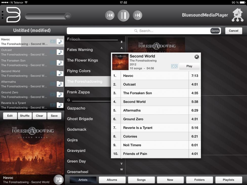Skip to previous track
Image resolution: width=247 pixels, height=185 pixels.
tap(110, 15)
